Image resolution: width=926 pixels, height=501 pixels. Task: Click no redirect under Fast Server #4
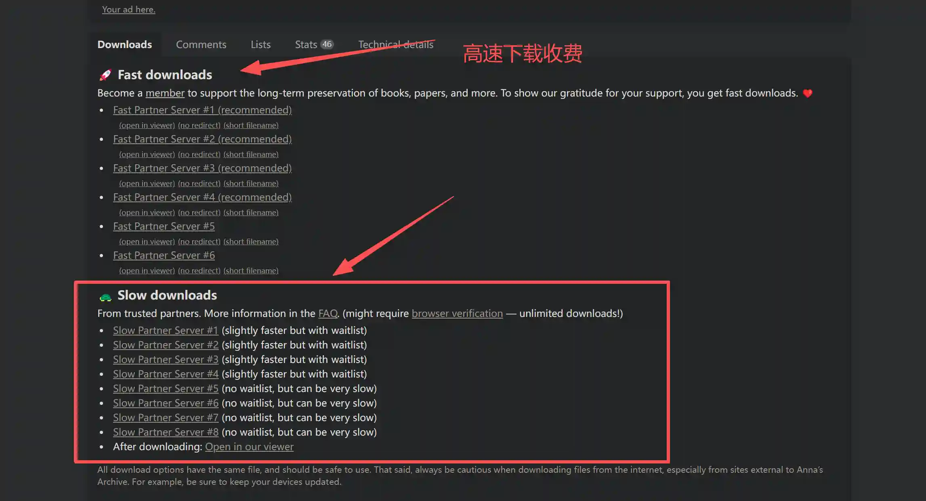(x=199, y=212)
